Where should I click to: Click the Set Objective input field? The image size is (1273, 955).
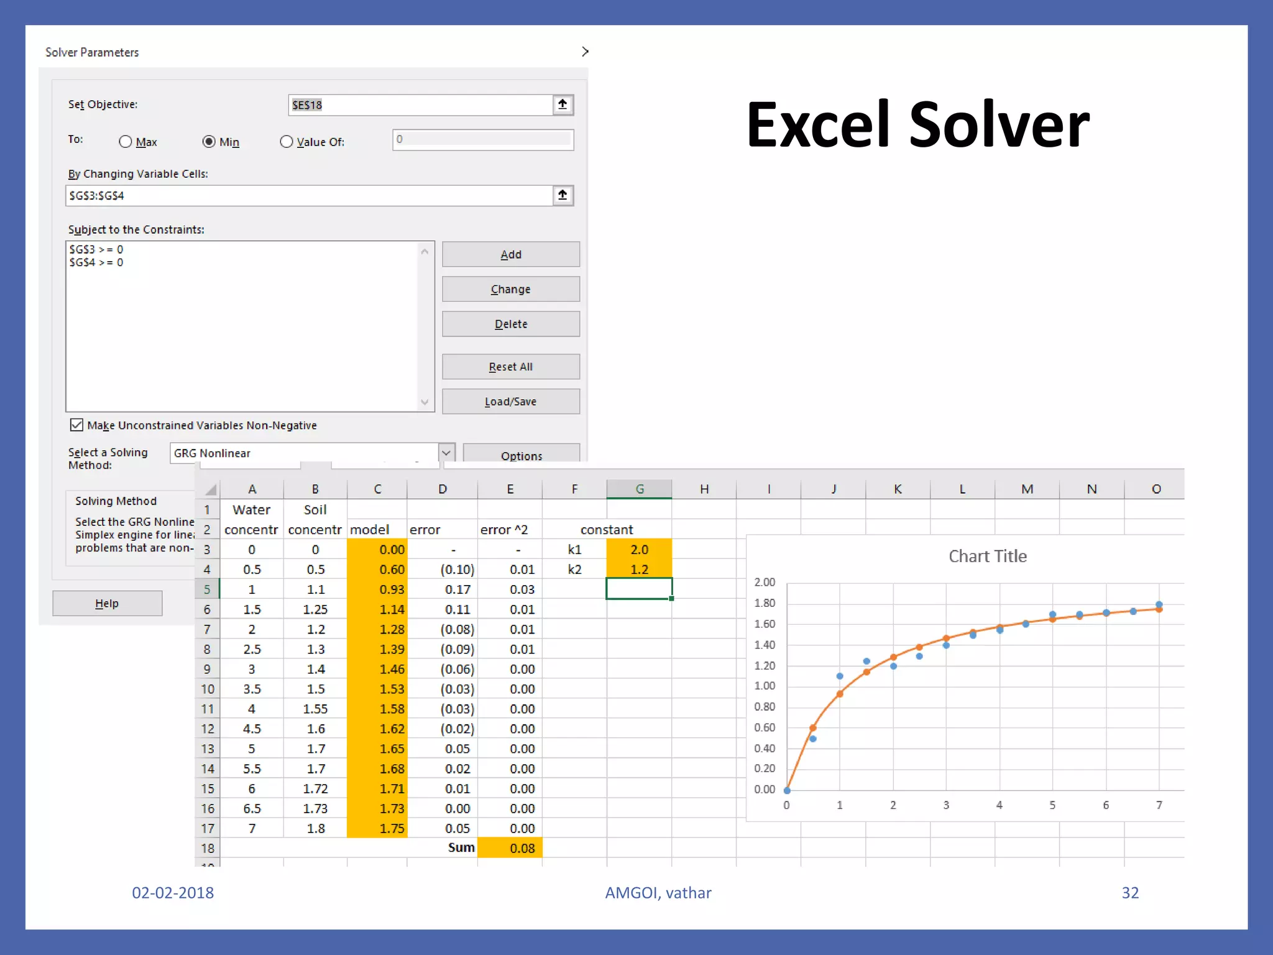tap(421, 104)
